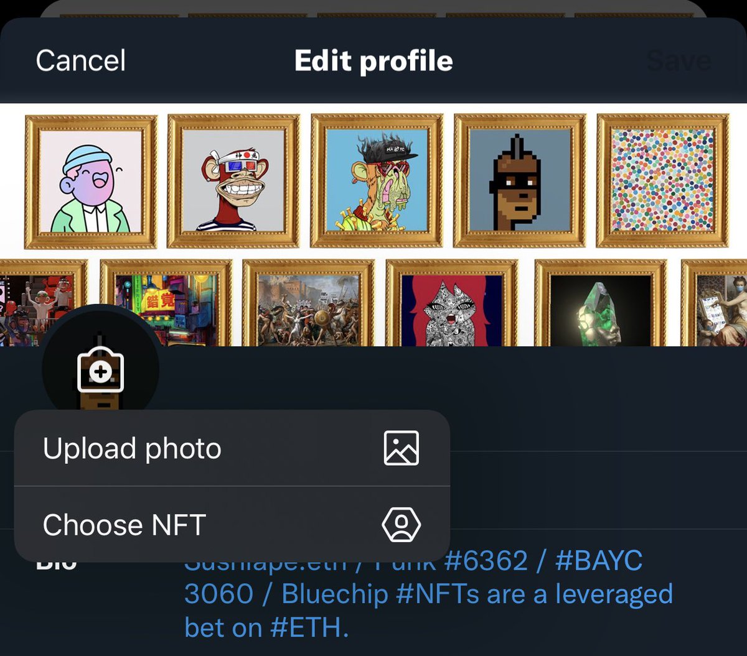
Task: Click the #NFTs hashtag in bio
Action: tap(439, 594)
